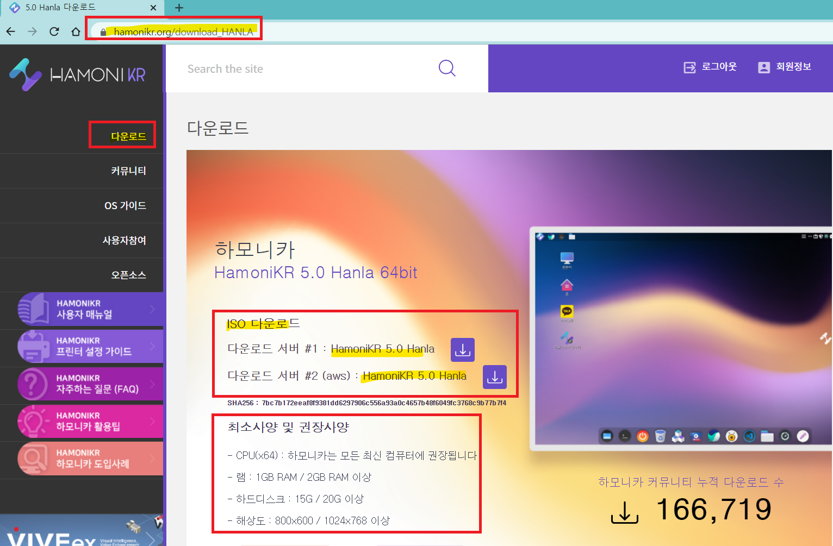Click the VIVEex advertisement banner

[x=82, y=530]
